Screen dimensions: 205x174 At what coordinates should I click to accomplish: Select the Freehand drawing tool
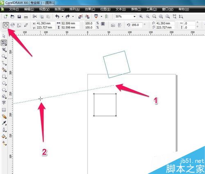[x=4, y=63]
